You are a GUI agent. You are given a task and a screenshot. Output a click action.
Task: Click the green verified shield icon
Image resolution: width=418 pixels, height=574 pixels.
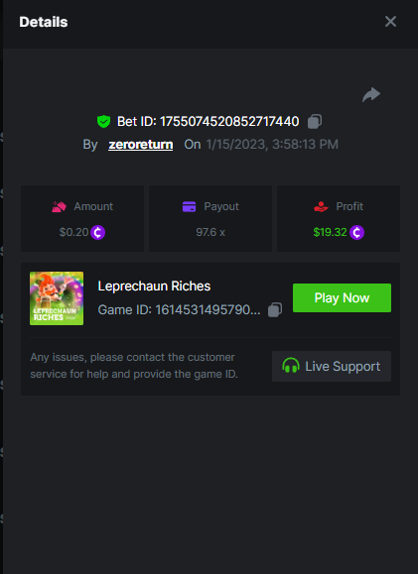point(104,121)
